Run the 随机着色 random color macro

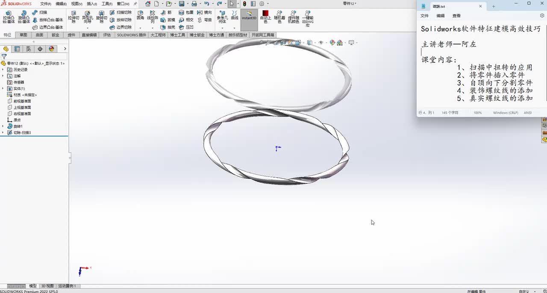279,17
